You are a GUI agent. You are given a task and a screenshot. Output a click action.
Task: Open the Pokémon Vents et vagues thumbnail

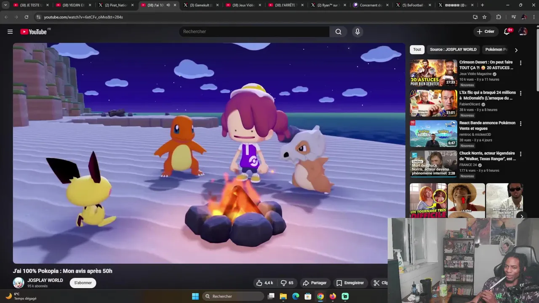click(433, 133)
